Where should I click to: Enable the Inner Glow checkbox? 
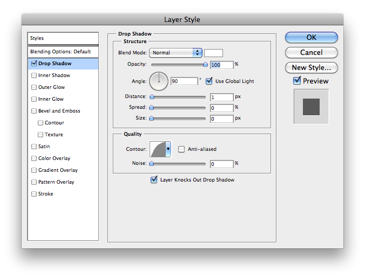[34, 99]
